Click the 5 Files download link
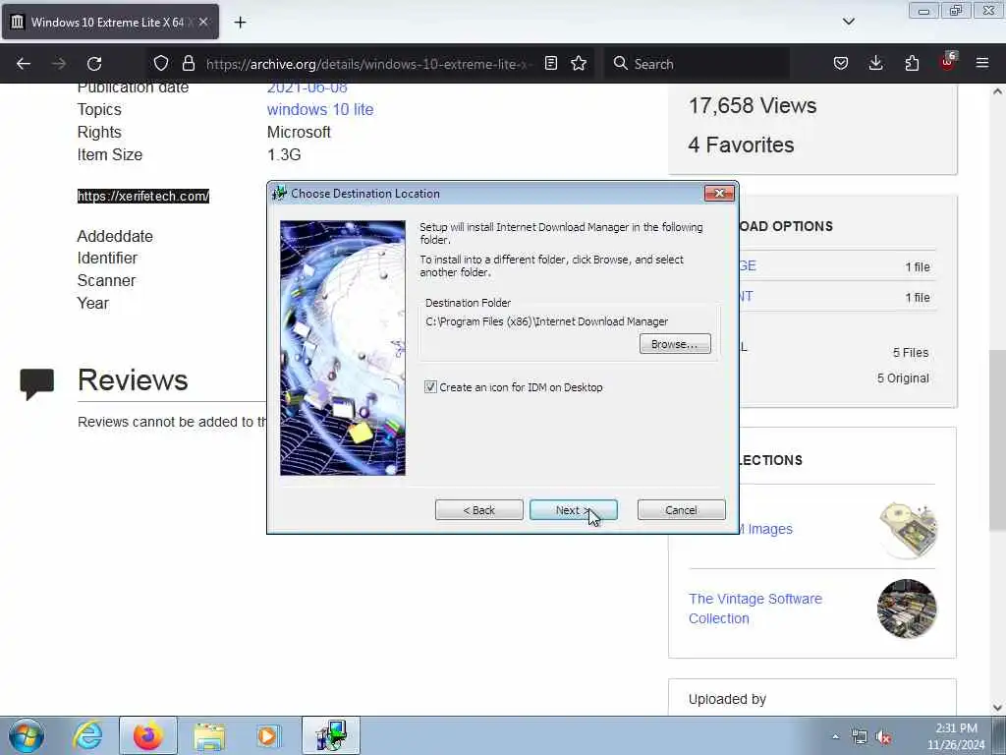Image resolution: width=1006 pixels, height=755 pixels. (911, 353)
